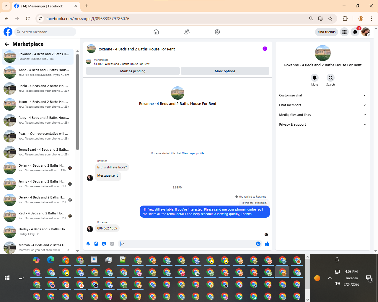Open Windows Start menu
The image size is (378, 302).
pyautogui.click(x=7, y=278)
